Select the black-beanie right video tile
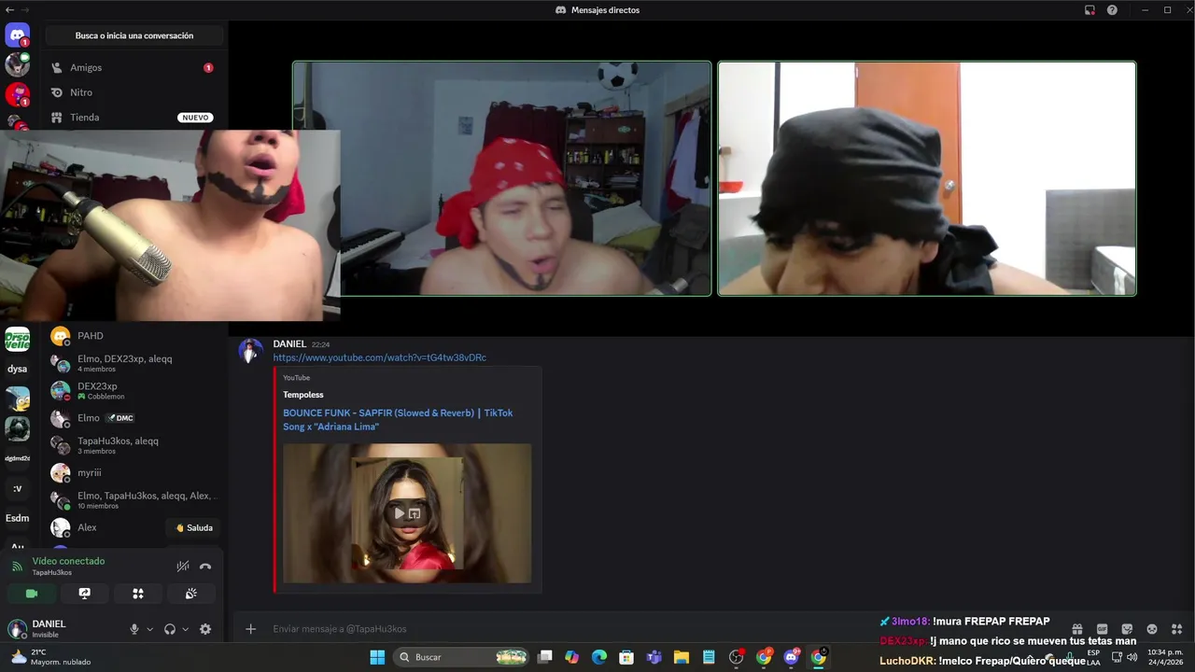Image resolution: width=1195 pixels, height=672 pixels. (x=927, y=178)
